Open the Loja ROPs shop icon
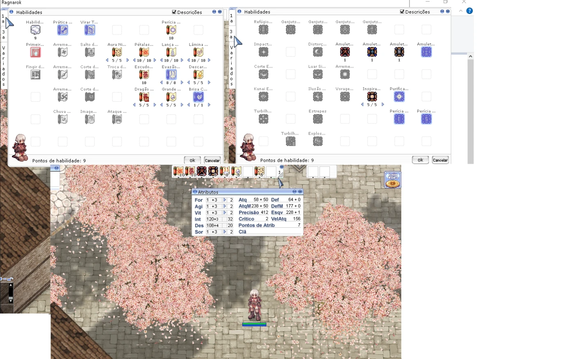 pos(392,180)
